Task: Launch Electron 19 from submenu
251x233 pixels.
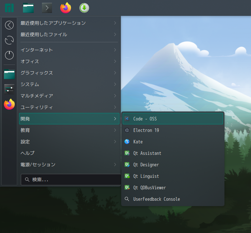Action: click(173, 130)
